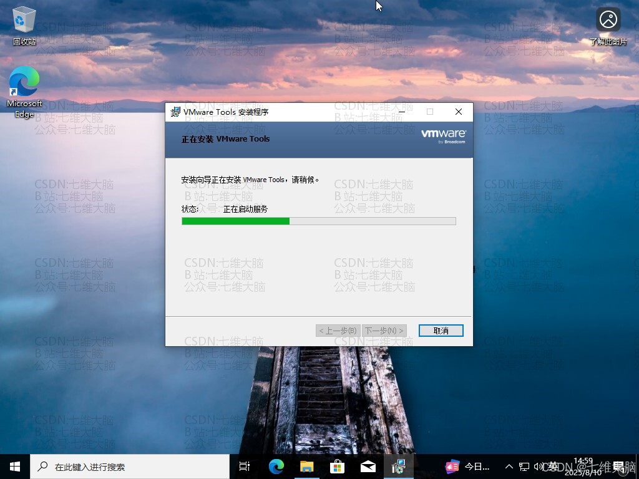Screen dimensions: 639x479
Task: Click the 了解此图片 desktop icon
Action: (608, 25)
